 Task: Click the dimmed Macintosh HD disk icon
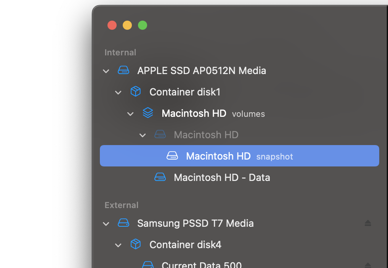point(160,134)
